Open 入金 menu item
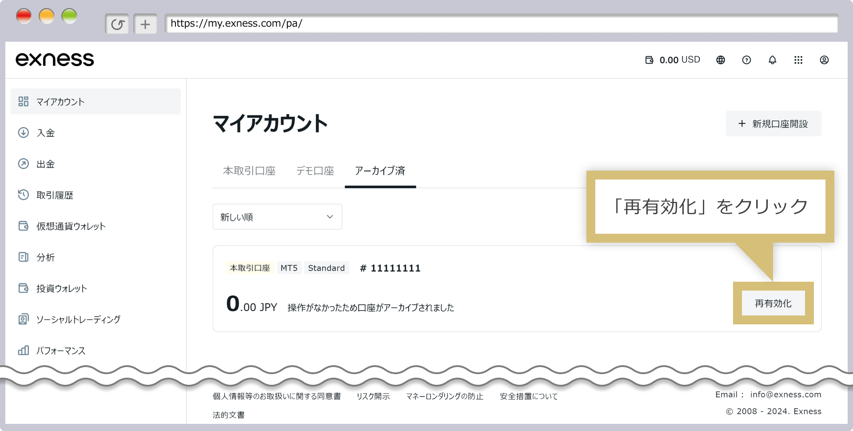853x431 pixels. [x=96, y=132]
